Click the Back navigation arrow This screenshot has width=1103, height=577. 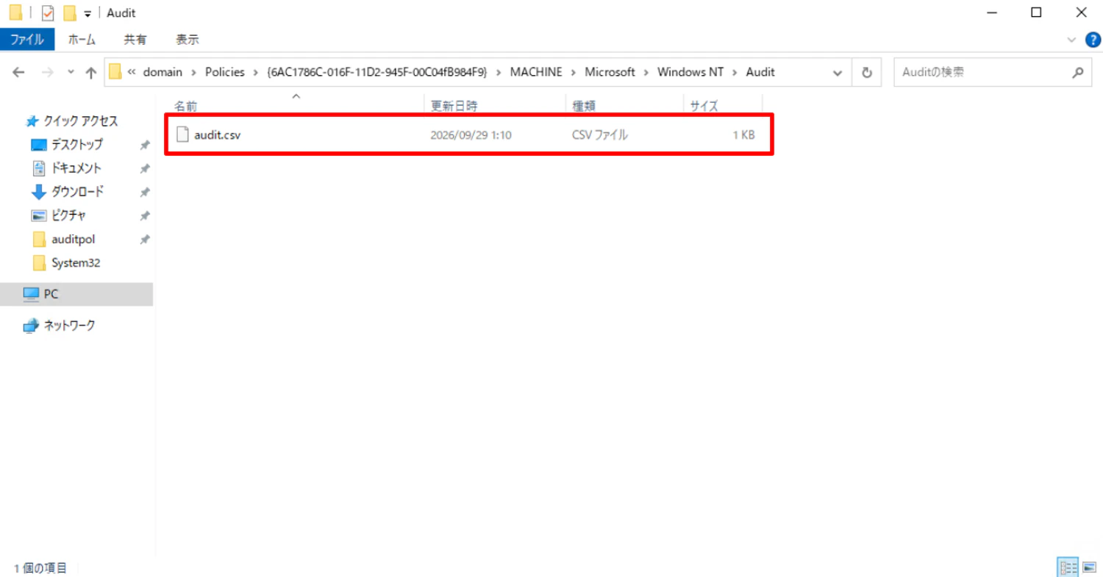(x=18, y=72)
